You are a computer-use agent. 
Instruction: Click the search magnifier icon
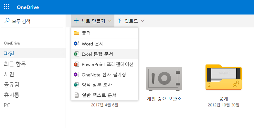7,21
